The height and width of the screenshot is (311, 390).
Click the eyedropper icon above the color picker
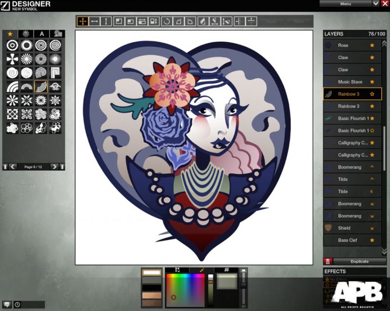(200, 269)
